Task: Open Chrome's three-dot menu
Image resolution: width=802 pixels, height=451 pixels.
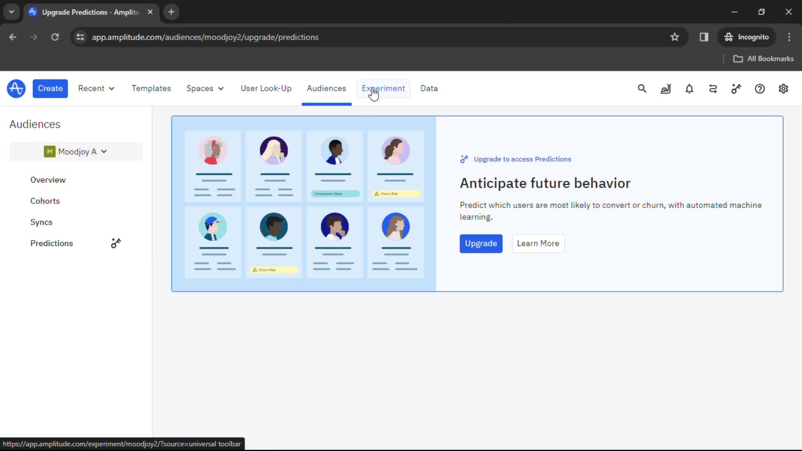Action: tap(789, 37)
